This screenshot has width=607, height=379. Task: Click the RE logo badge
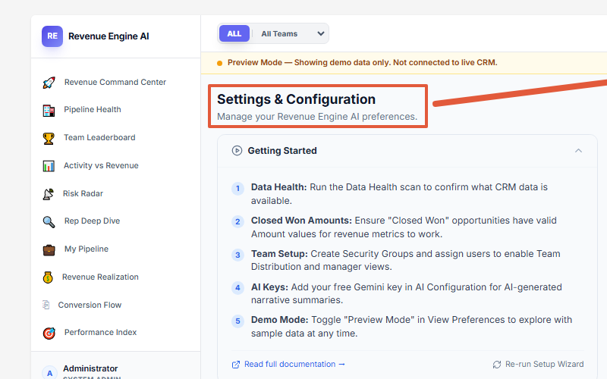coord(52,36)
